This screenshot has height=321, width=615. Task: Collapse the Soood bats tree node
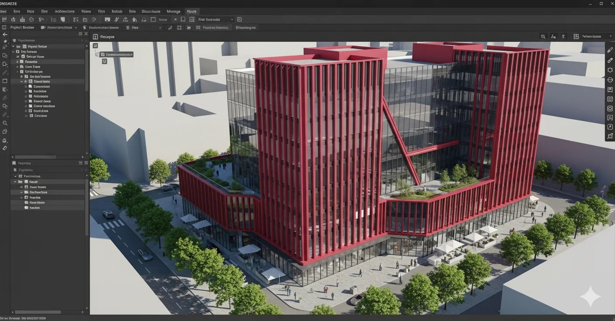(x=22, y=82)
